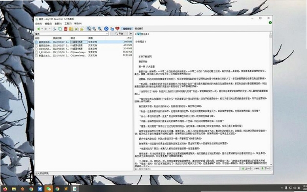Click the blue translate-style icon before the heart
307x192 pixels.
tap(112, 29)
